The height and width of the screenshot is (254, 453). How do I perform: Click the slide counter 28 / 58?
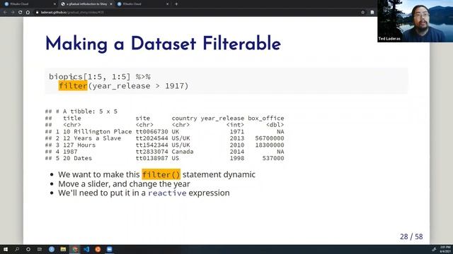point(411,237)
